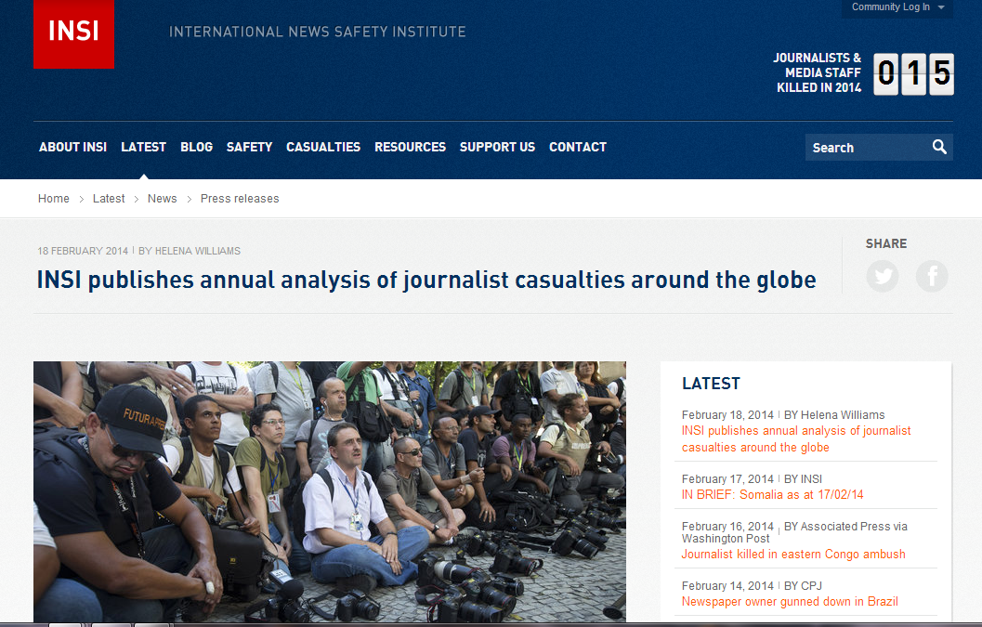
Task: Open the About INSI menu
Action: pos(72,147)
